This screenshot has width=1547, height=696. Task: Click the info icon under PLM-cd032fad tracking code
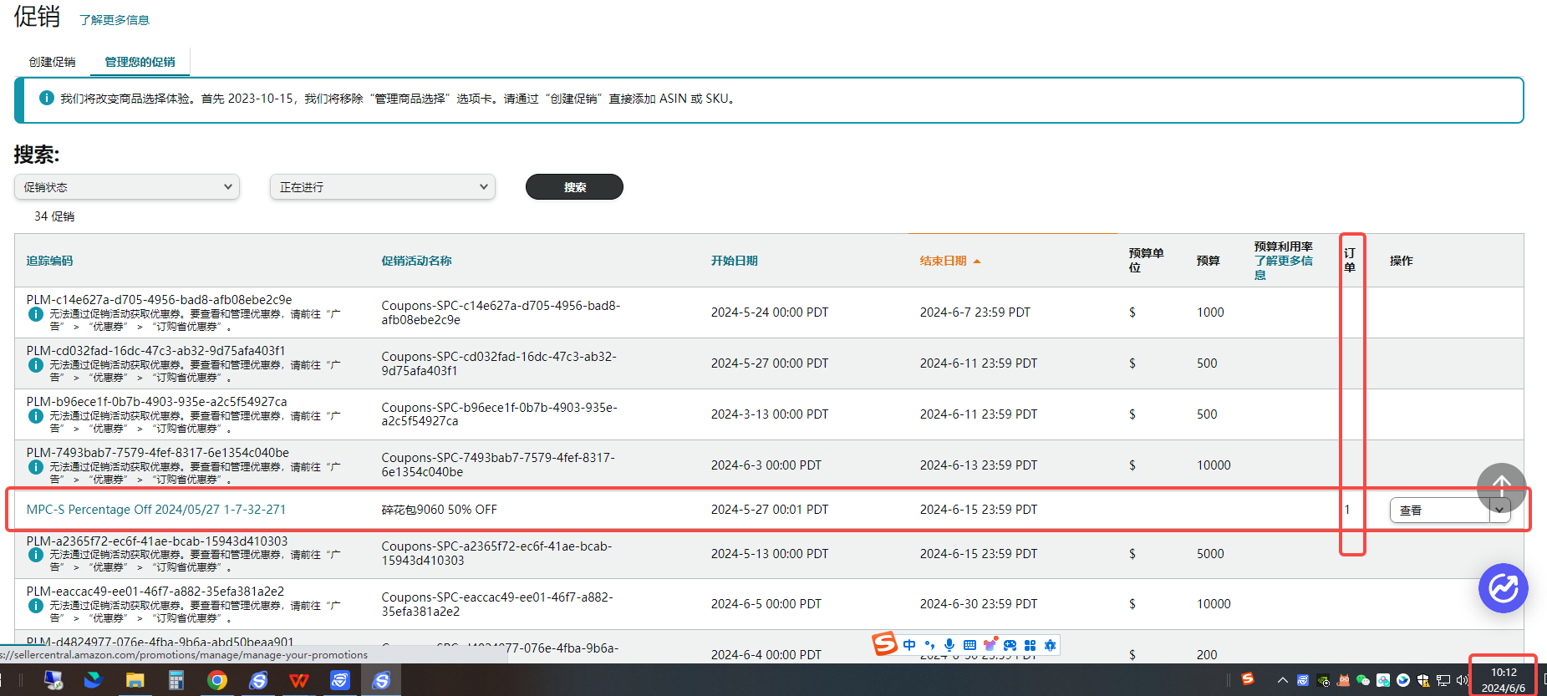36,365
